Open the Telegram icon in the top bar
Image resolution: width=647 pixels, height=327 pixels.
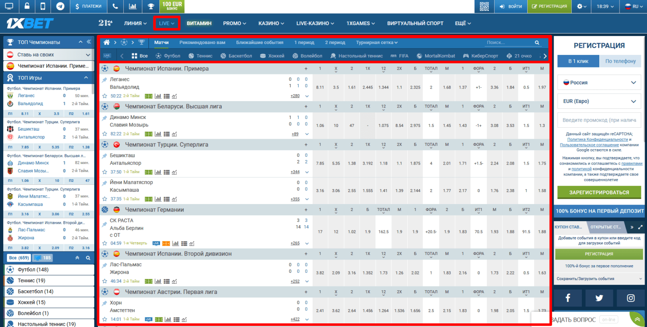click(60, 6)
